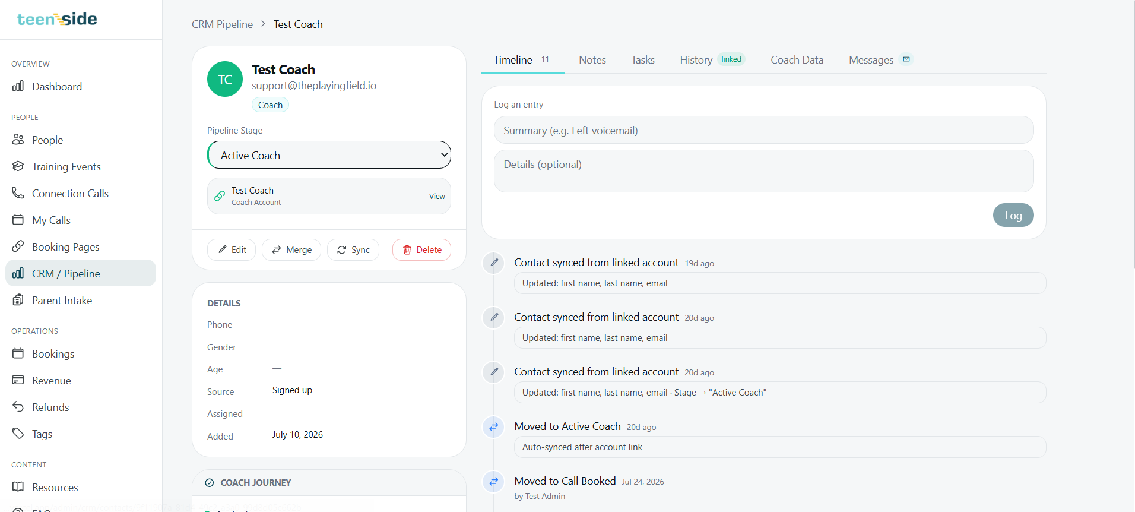Open Revenue card icon
The height and width of the screenshot is (512, 1135).
click(x=18, y=380)
